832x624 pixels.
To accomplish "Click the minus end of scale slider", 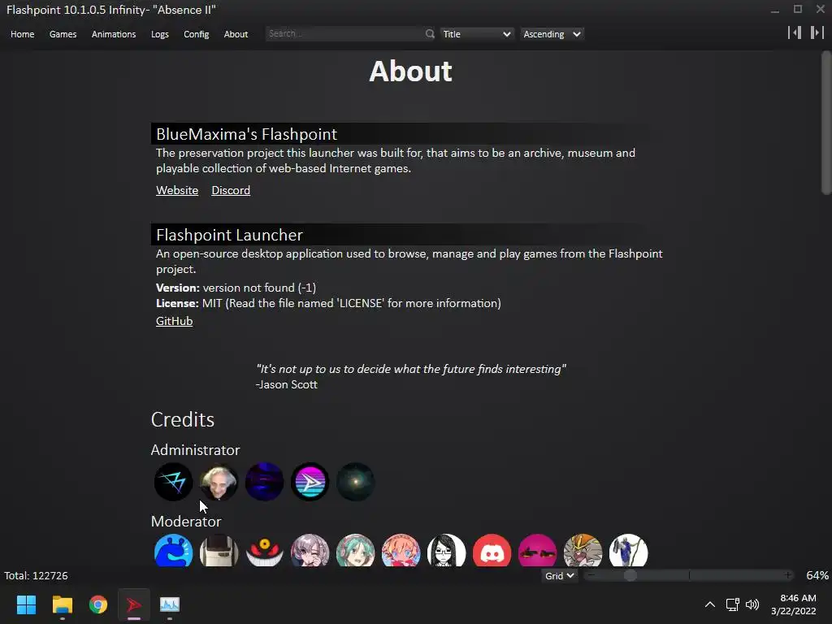I will 591,575.
